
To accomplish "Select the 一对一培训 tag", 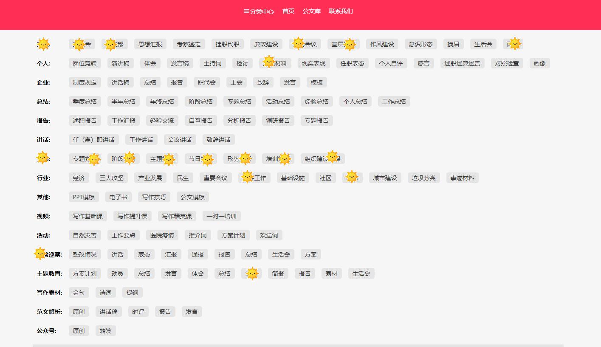I will (x=222, y=216).
